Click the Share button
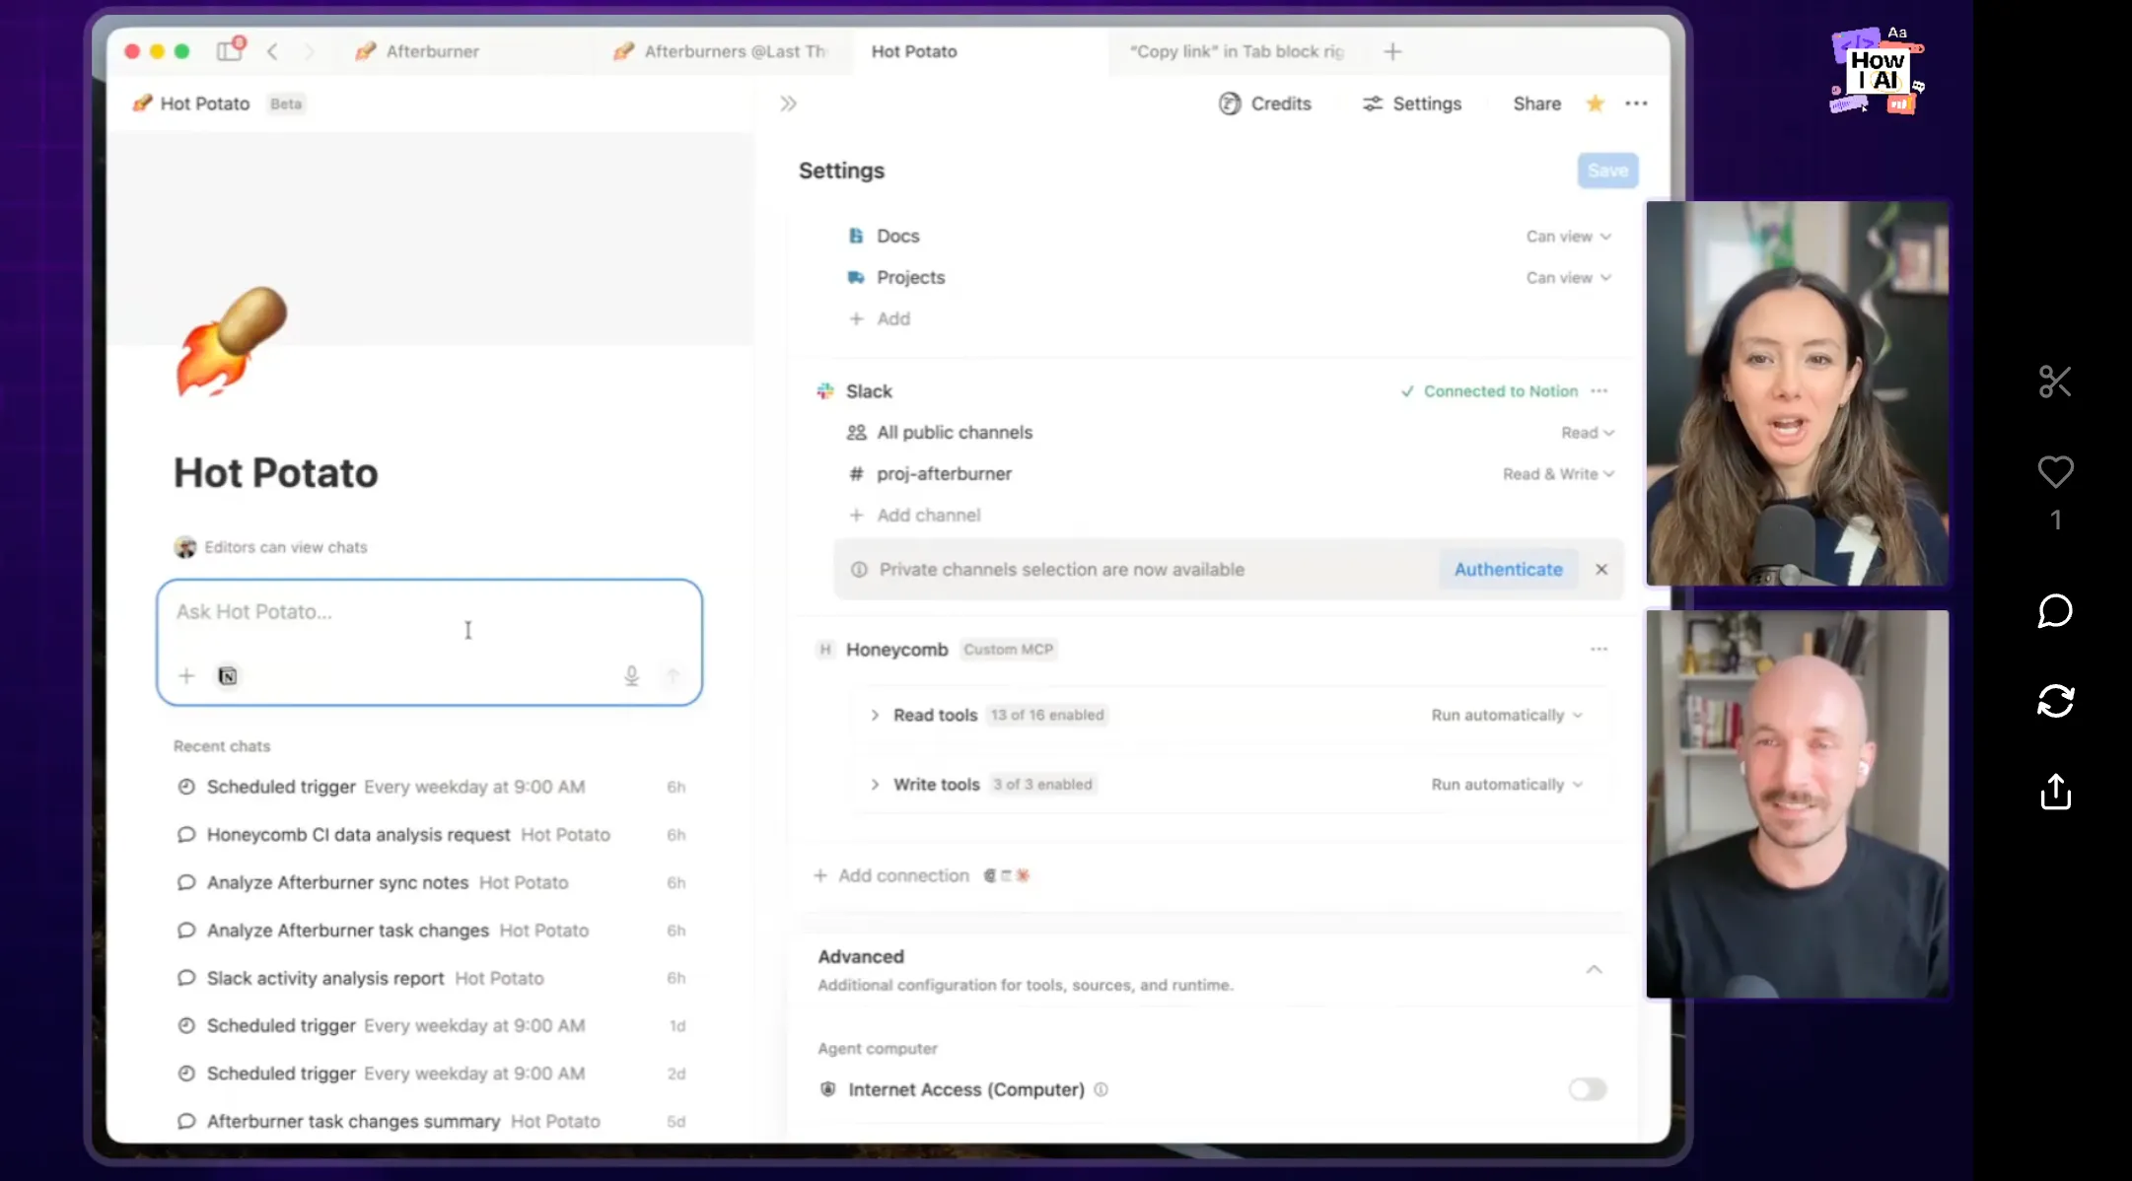The image size is (2132, 1181). 1536,104
